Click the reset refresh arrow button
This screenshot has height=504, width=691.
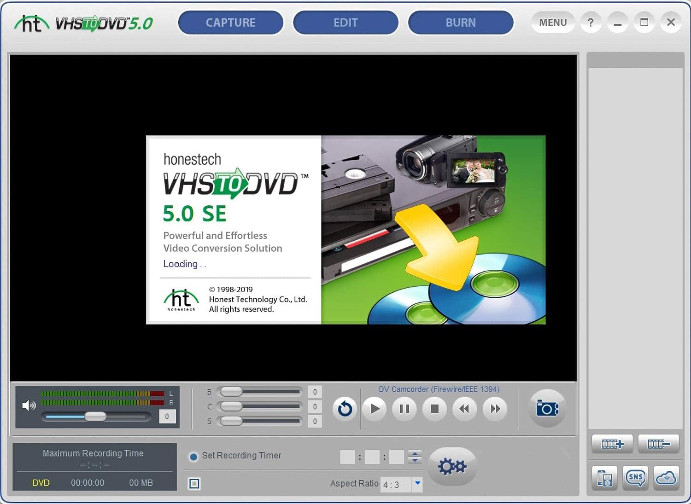(345, 409)
